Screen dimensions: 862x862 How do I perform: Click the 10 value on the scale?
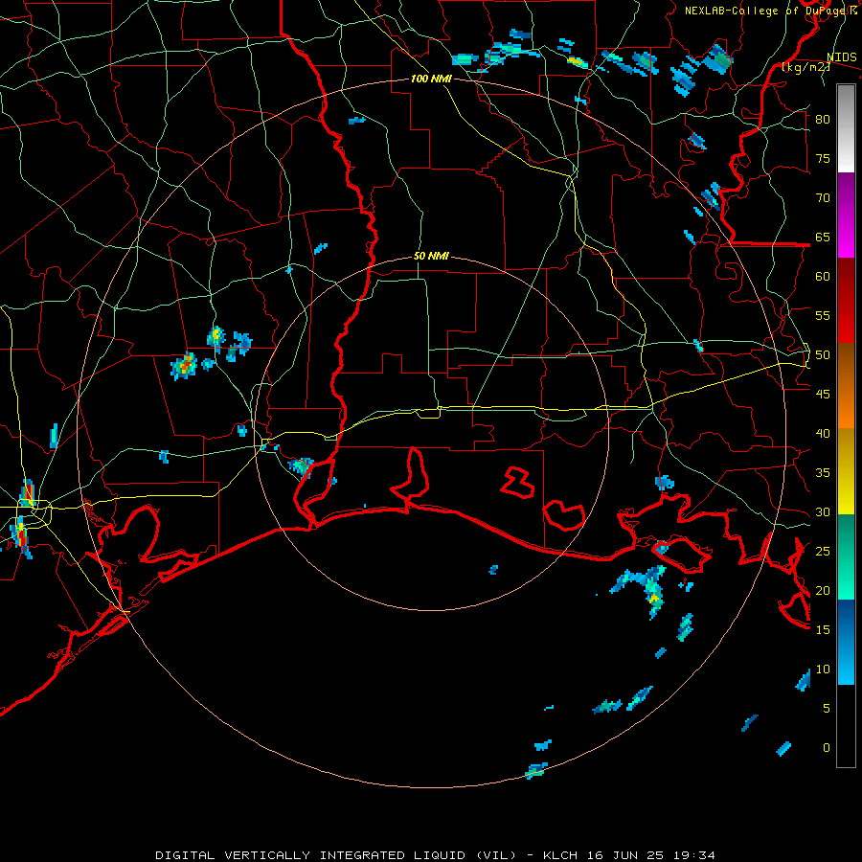[823, 669]
